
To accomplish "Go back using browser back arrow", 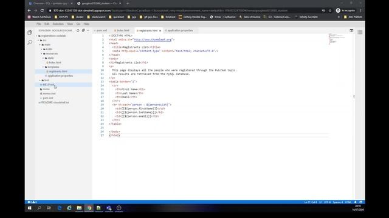I will point(29,11).
